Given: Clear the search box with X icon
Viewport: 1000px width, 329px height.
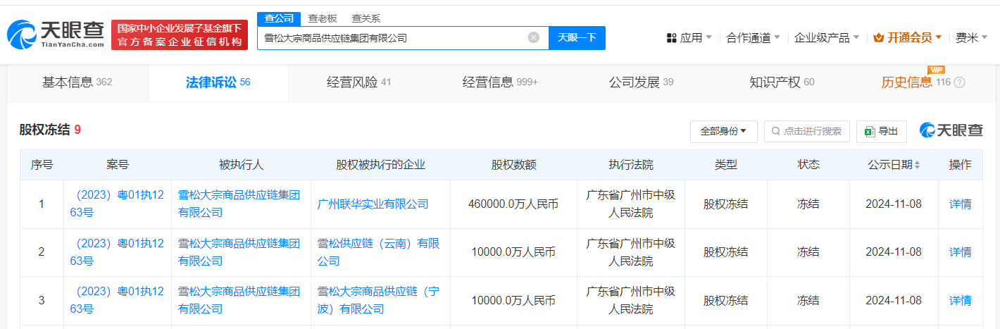Looking at the screenshot, I should [534, 37].
